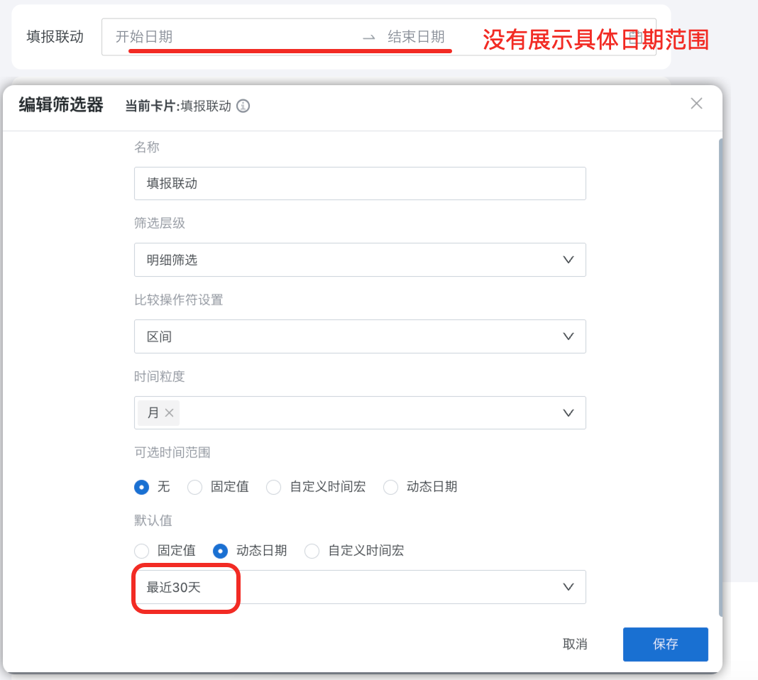Viewport: 758px width, 680px height.
Task: Remove the 月 tag from 时间粒度
Action: [169, 413]
